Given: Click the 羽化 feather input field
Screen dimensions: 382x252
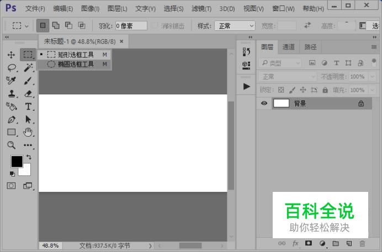Looking at the screenshot, I should [131, 26].
